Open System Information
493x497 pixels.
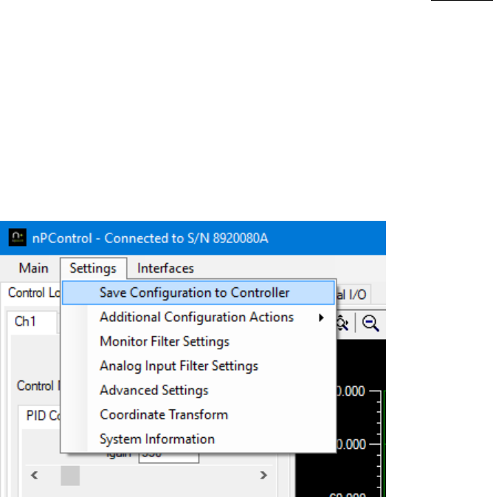click(x=199, y=439)
